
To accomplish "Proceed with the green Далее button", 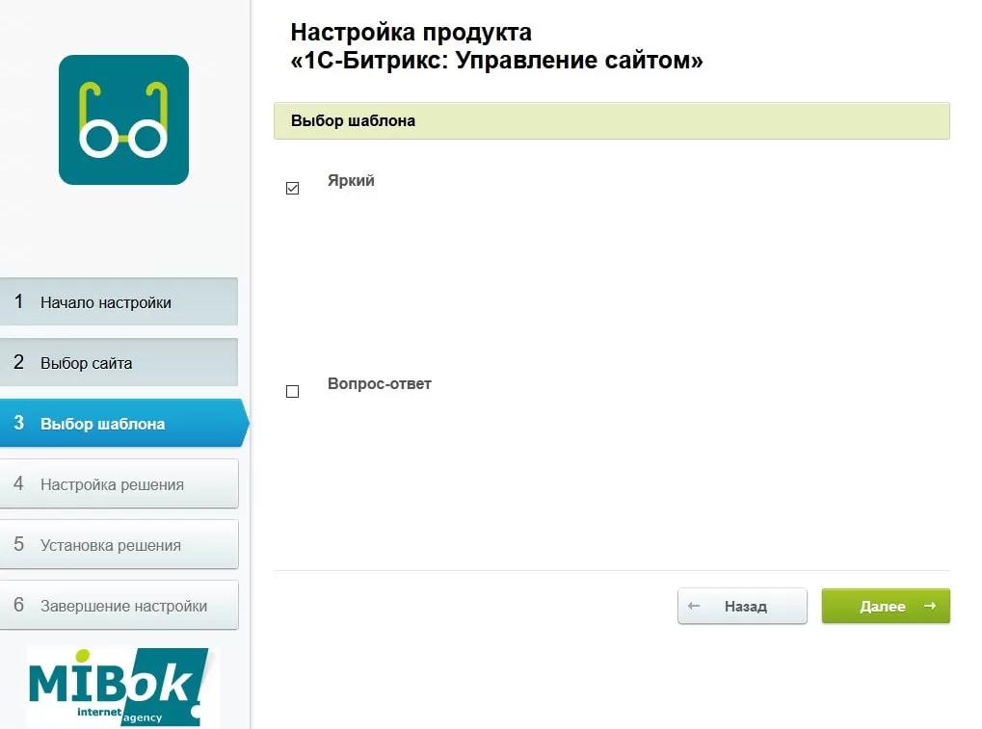I will pos(887,606).
